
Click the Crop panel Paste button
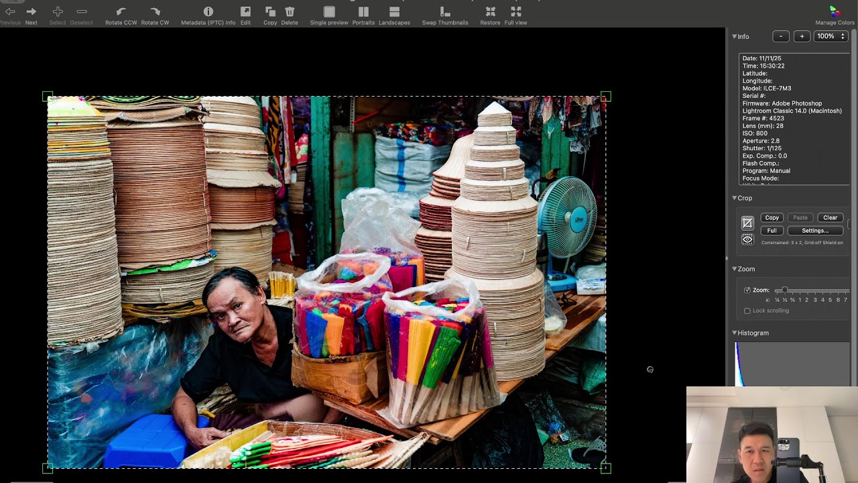click(x=800, y=217)
